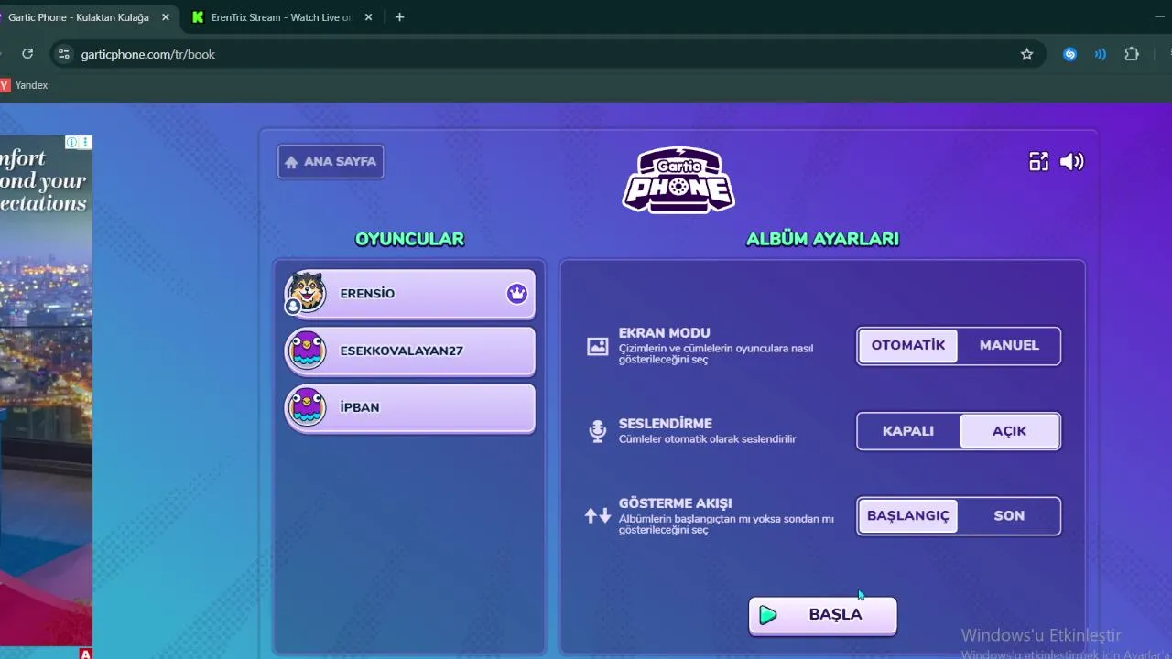Go to Ana Sayfa

tap(331, 162)
